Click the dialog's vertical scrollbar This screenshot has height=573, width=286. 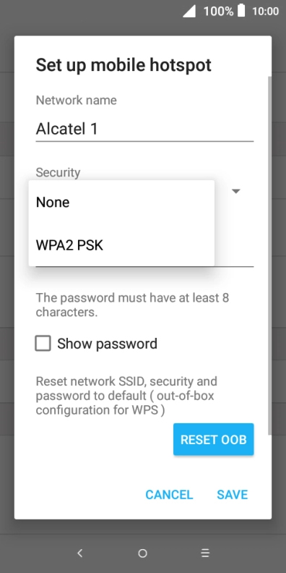pyautogui.click(x=269, y=255)
